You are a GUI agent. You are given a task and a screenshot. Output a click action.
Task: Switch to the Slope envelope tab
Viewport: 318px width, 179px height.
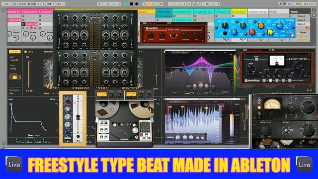(37, 135)
